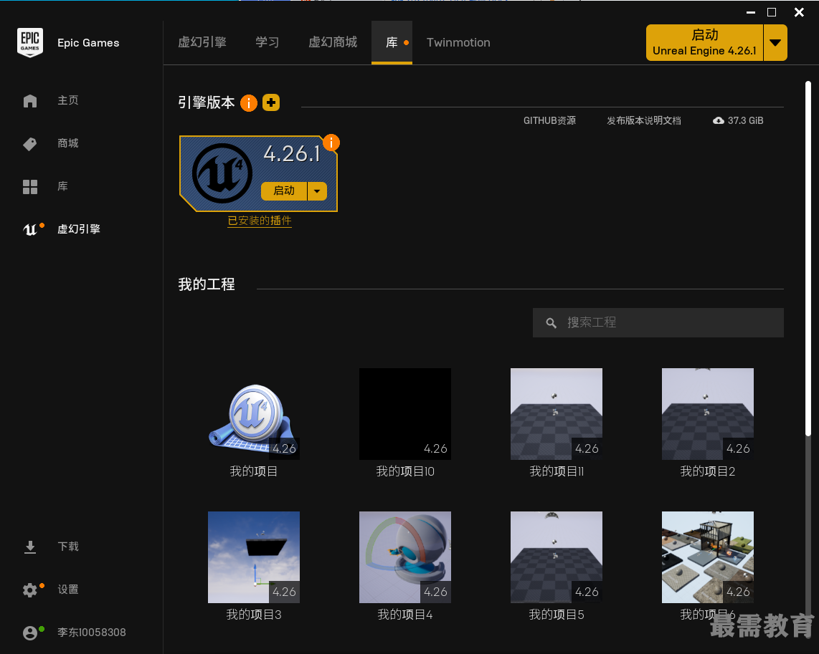
Task: Click the 我的项目4 name label
Action: (405, 615)
